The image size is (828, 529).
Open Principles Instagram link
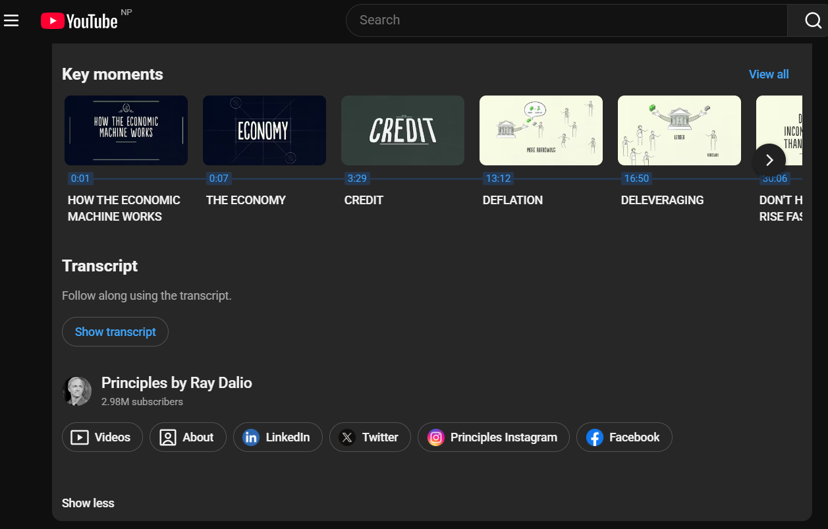tap(493, 437)
